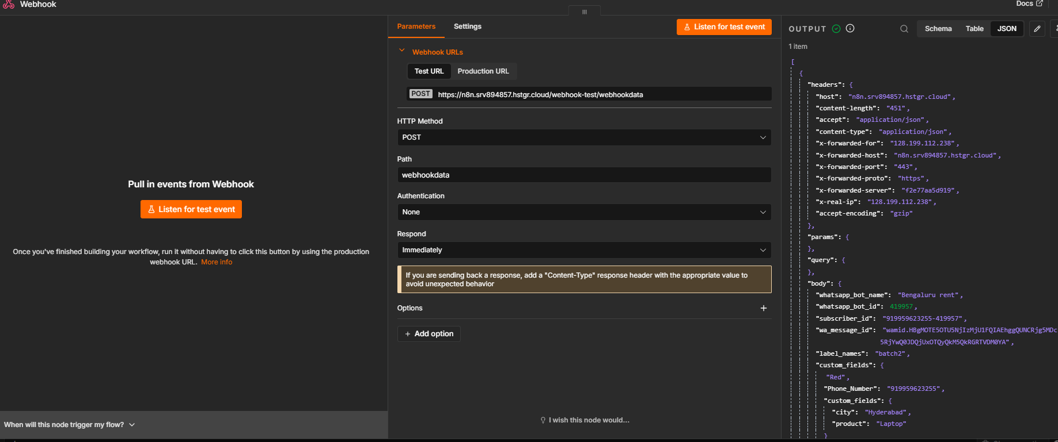This screenshot has width=1058, height=442.
Task: Click the Add option button
Action: 428,334
